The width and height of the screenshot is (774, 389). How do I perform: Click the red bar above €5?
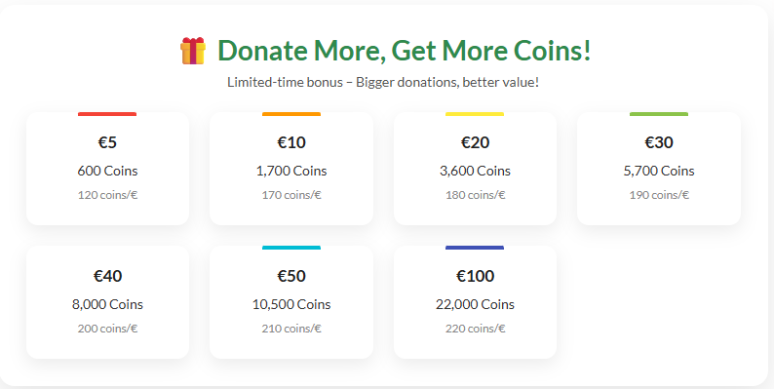(x=107, y=114)
